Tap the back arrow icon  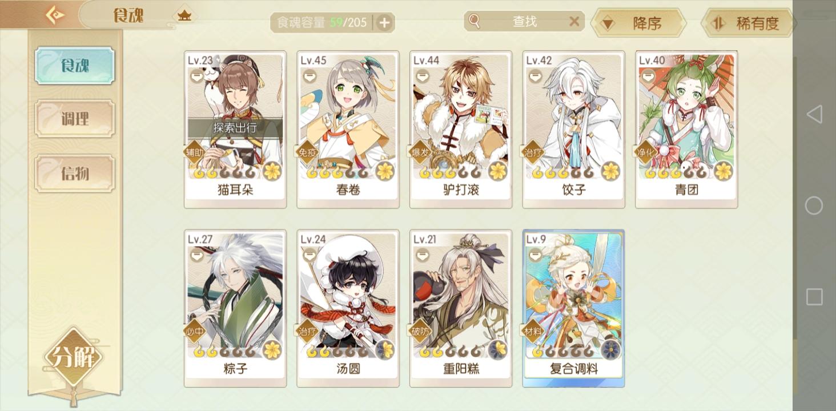coord(55,15)
